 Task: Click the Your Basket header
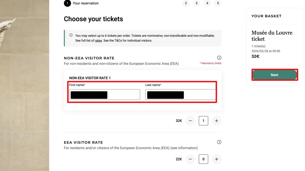266,16
